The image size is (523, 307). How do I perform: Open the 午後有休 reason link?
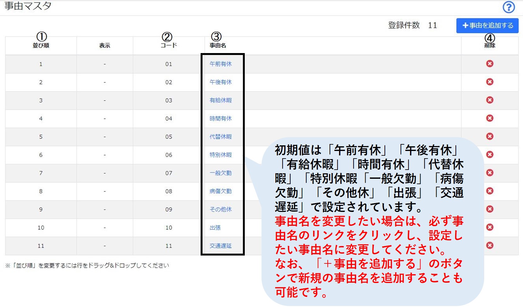[220, 82]
